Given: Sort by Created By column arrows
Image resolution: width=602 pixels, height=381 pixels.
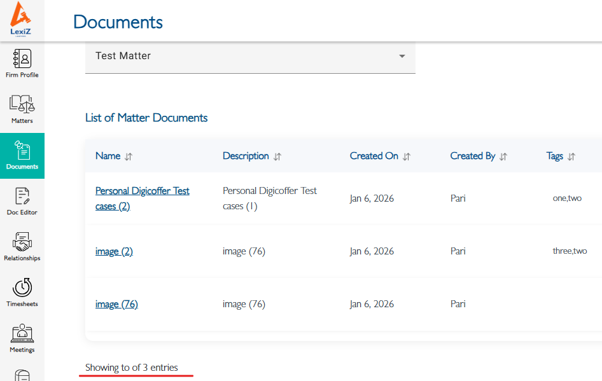Looking at the screenshot, I should coord(503,156).
